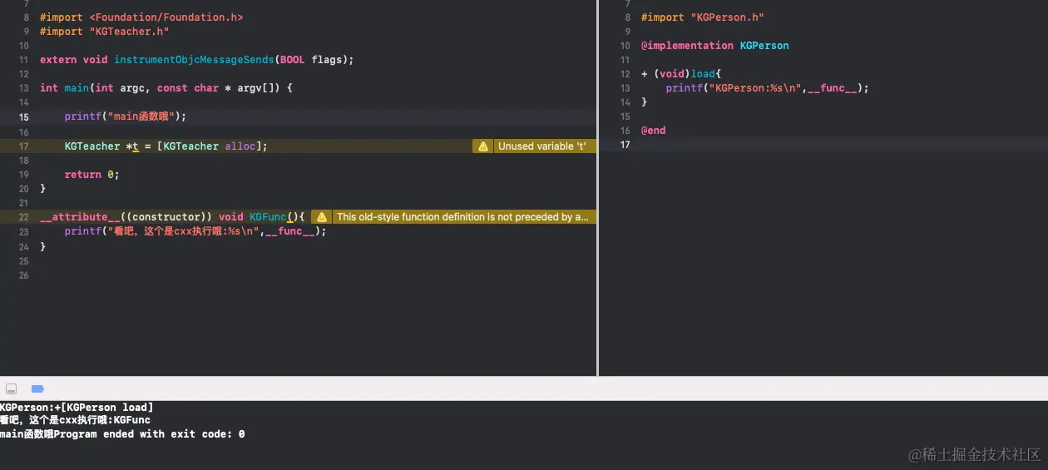This screenshot has width=1048, height=470.
Task: Click line number 26 in the left editor gutter
Action: point(23,275)
